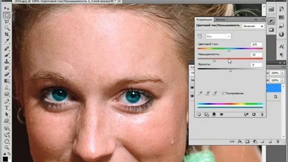The width and height of the screenshot is (288, 162).
Task: Open Info panel icon in dock
Action: point(281,34)
